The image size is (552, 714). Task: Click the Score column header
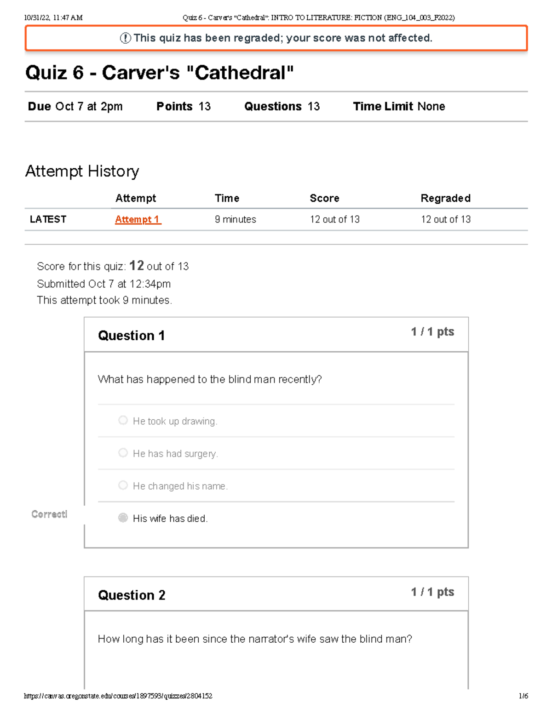coord(324,198)
